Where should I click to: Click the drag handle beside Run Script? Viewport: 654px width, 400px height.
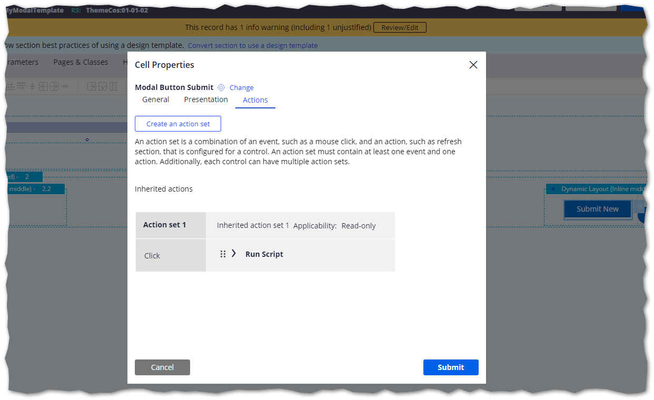223,253
